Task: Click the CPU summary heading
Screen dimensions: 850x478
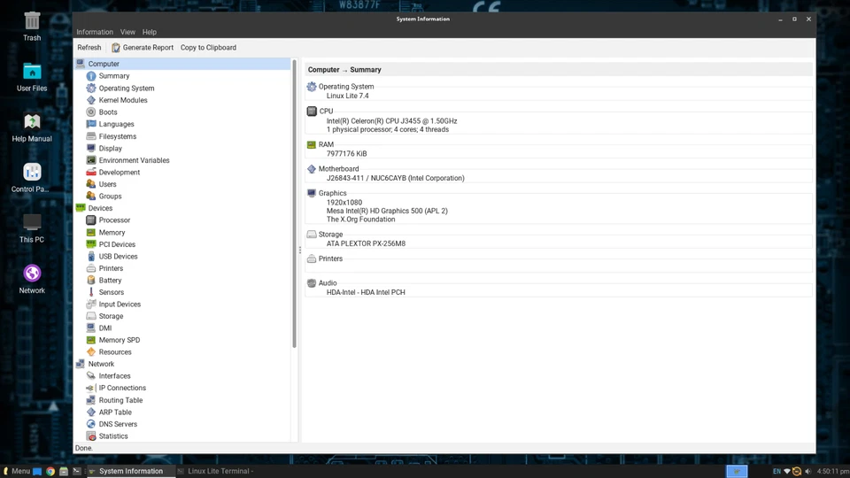Action: pos(326,112)
